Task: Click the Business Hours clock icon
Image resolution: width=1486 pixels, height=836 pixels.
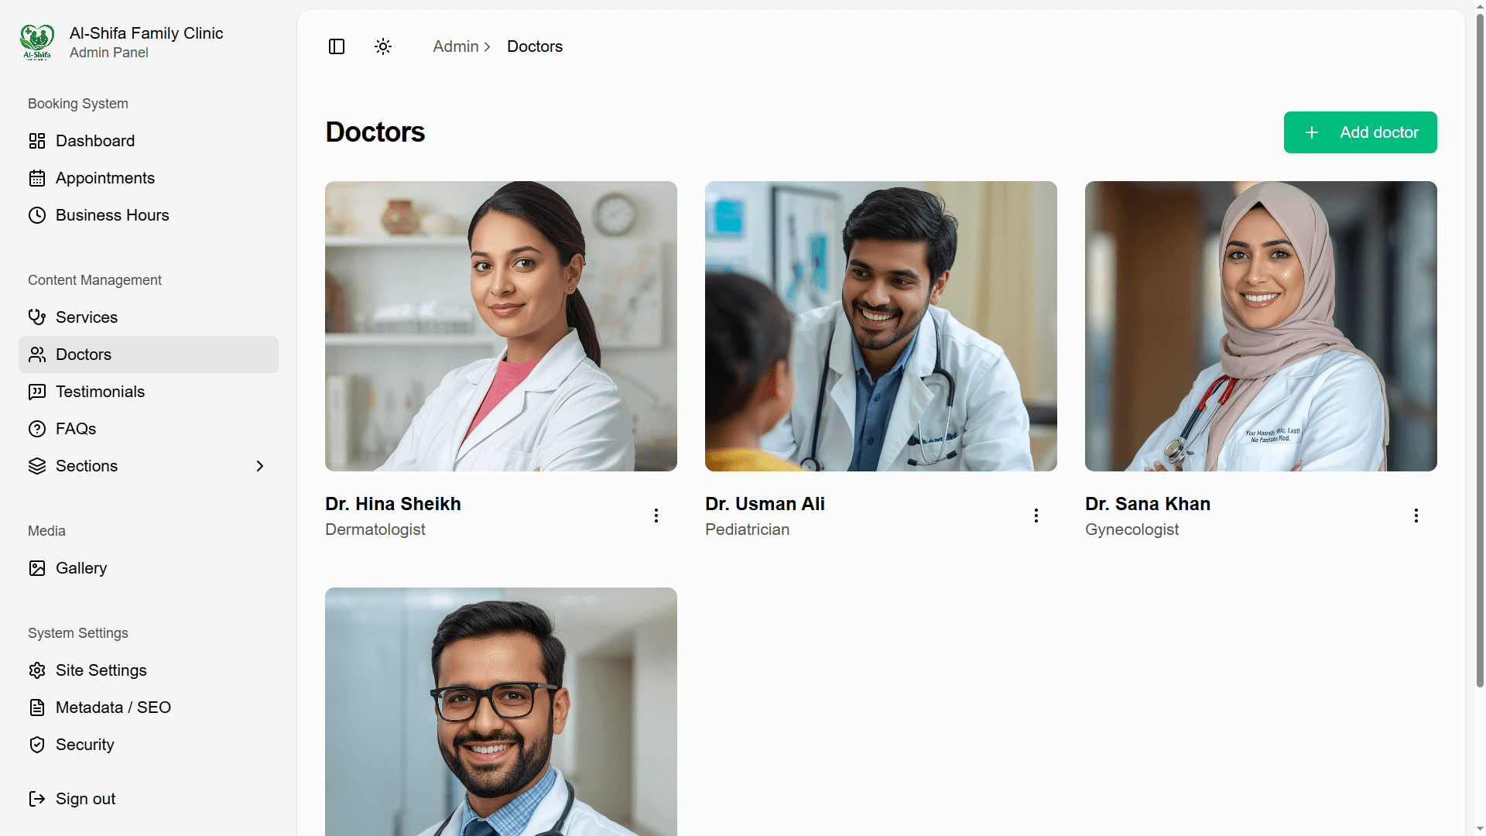Action: point(37,215)
